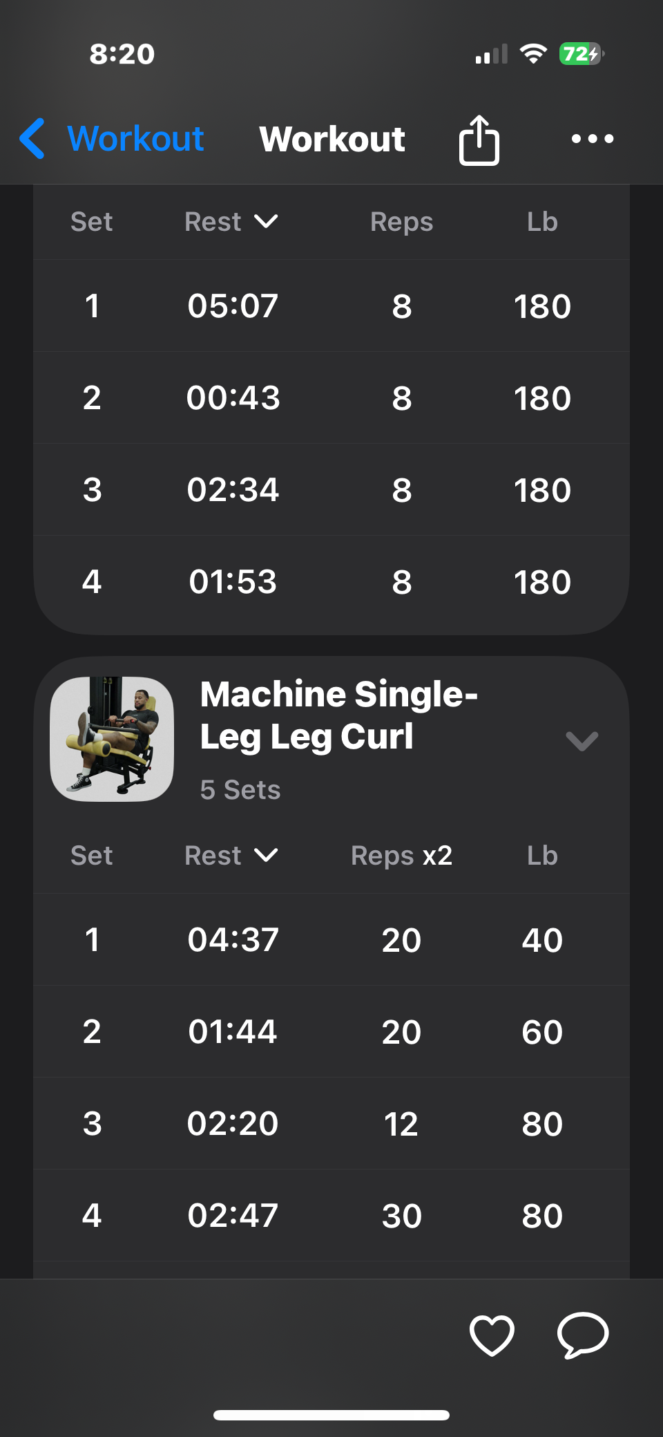Viewport: 663px width, 1437px height.
Task: Tap the 12 reps value in set 3
Action: tap(401, 1124)
